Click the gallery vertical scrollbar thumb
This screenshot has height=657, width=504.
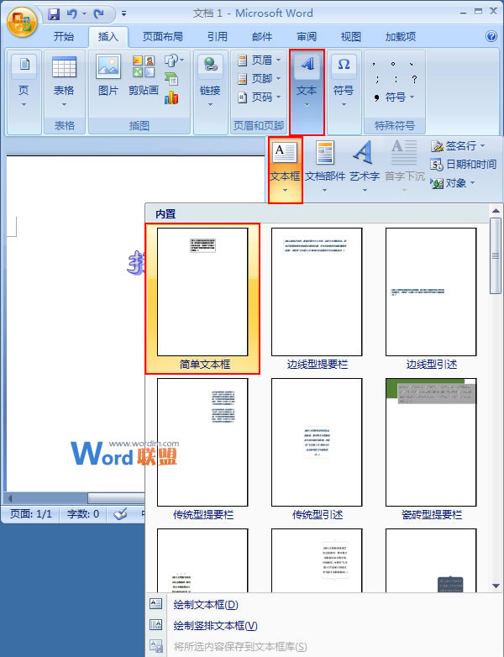click(496, 255)
